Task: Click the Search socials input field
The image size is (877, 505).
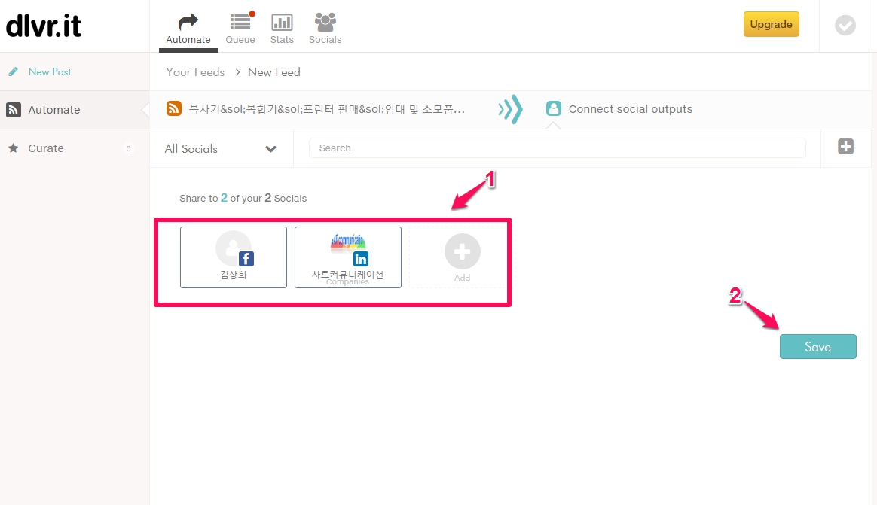Action: [557, 148]
